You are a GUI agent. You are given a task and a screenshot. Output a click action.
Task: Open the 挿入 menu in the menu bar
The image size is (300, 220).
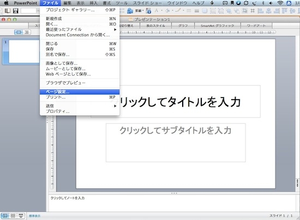tap(94, 3)
